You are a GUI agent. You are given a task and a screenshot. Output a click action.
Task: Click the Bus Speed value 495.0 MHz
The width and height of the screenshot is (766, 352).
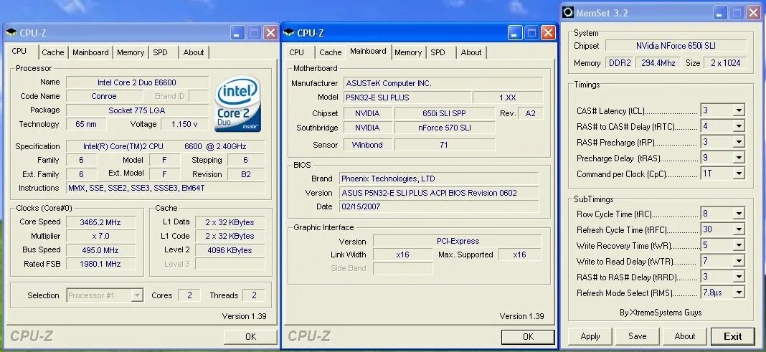100,250
